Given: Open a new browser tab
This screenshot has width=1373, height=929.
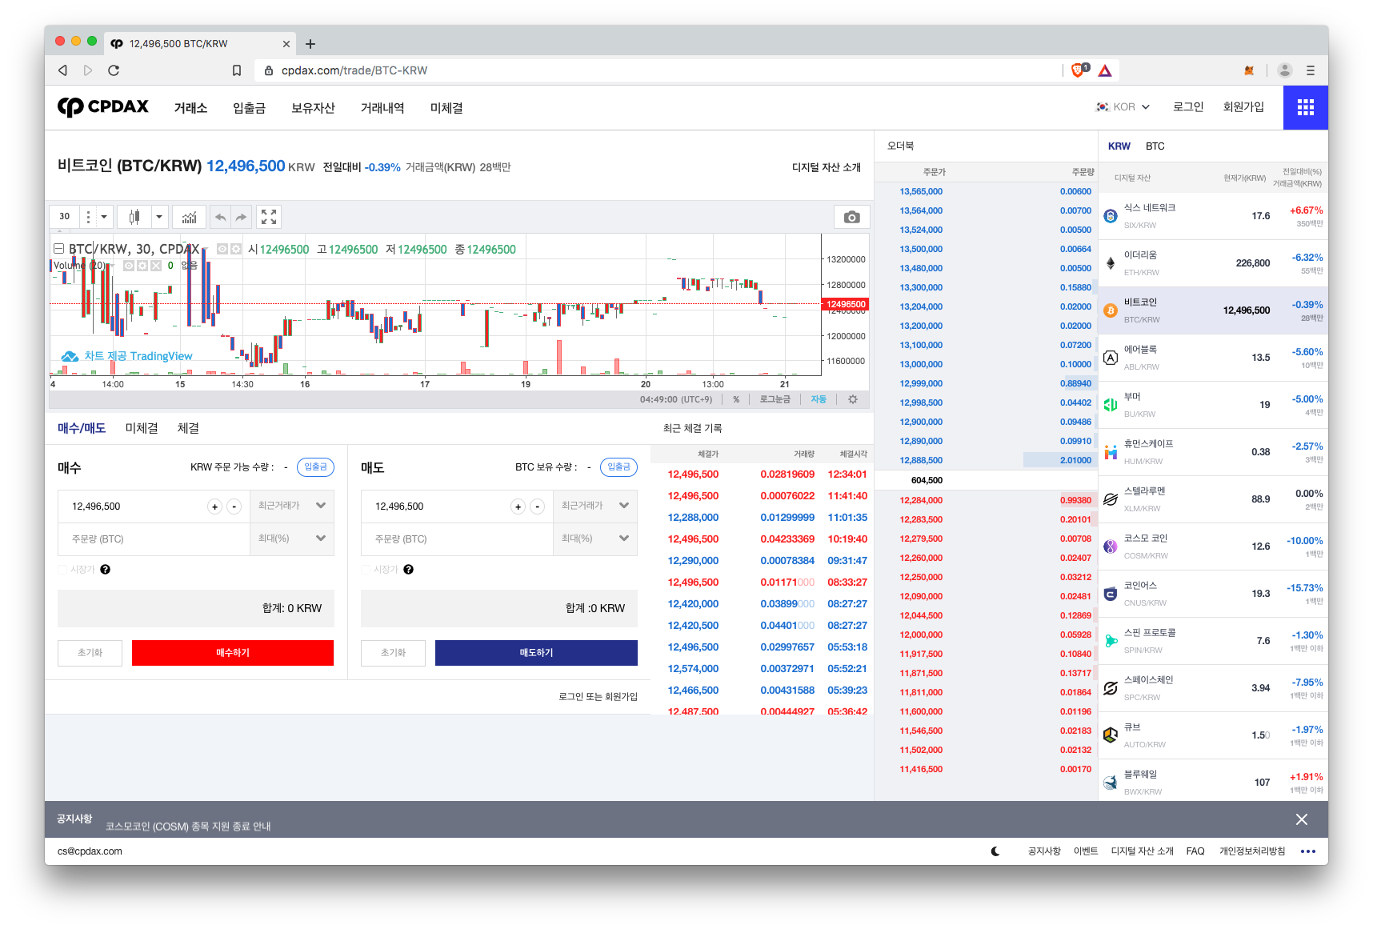Looking at the screenshot, I should [x=310, y=44].
